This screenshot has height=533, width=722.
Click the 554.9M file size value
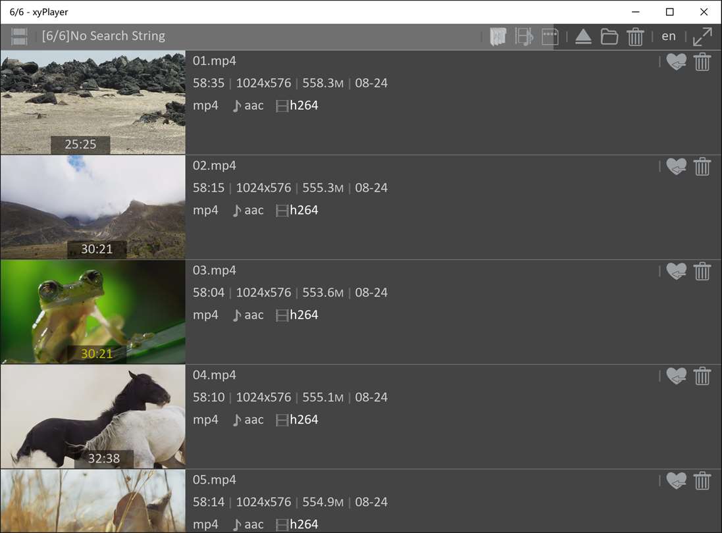(x=322, y=501)
